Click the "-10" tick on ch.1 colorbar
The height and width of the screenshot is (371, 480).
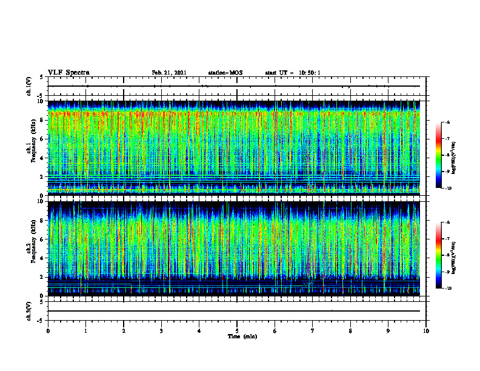(x=448, y=189)
